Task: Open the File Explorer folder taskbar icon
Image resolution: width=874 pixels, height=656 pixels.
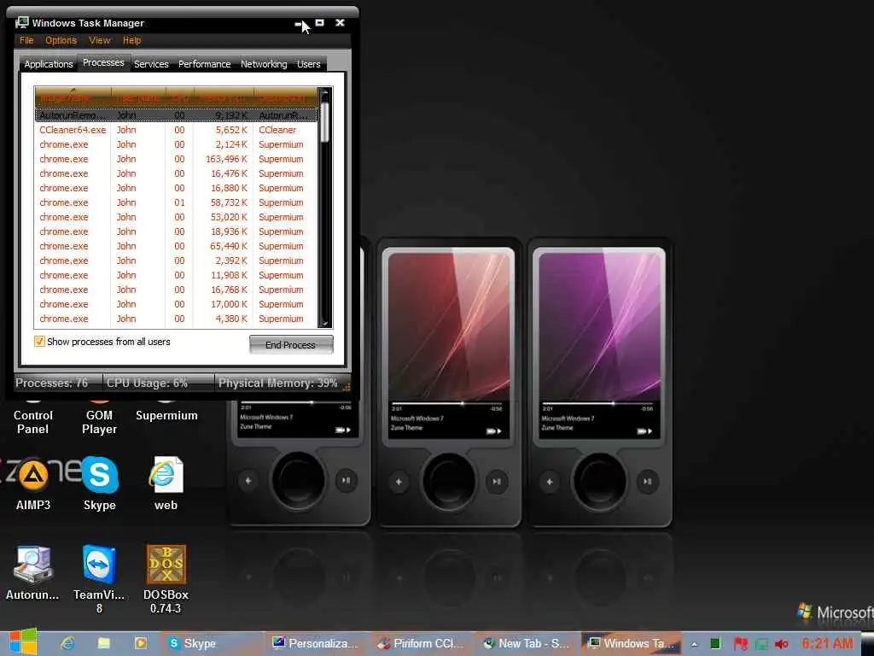Action: [x=104, y=643]
